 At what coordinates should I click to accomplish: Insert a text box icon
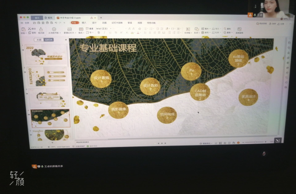click(188, 30)
